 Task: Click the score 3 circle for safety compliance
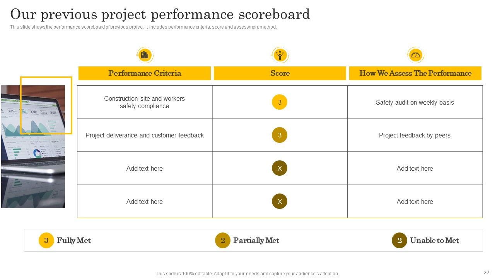280,102
